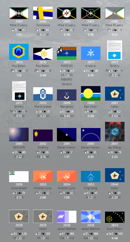Open blue rays flag 2826 thumbnail
Screen dimensions: 130x242
tap(91, 217)
